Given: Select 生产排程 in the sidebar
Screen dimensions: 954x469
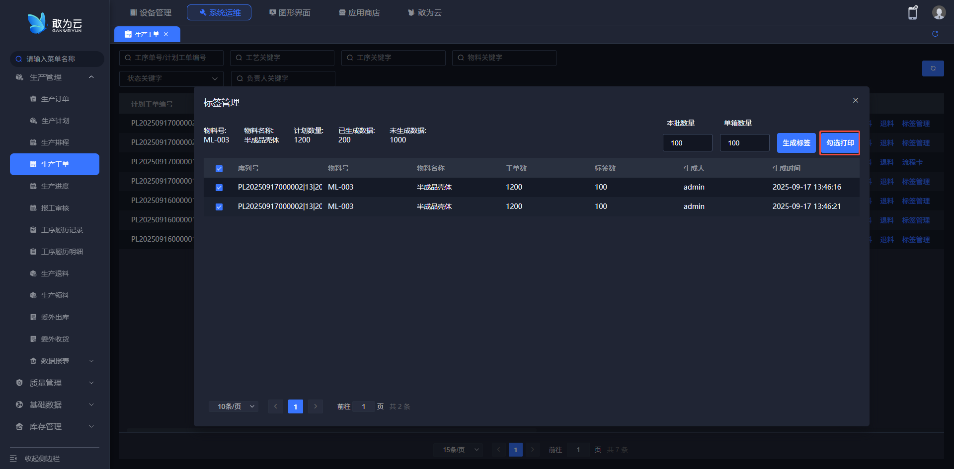Looking at the screenshot, I should pyautogui.click(x=55, y=142).
